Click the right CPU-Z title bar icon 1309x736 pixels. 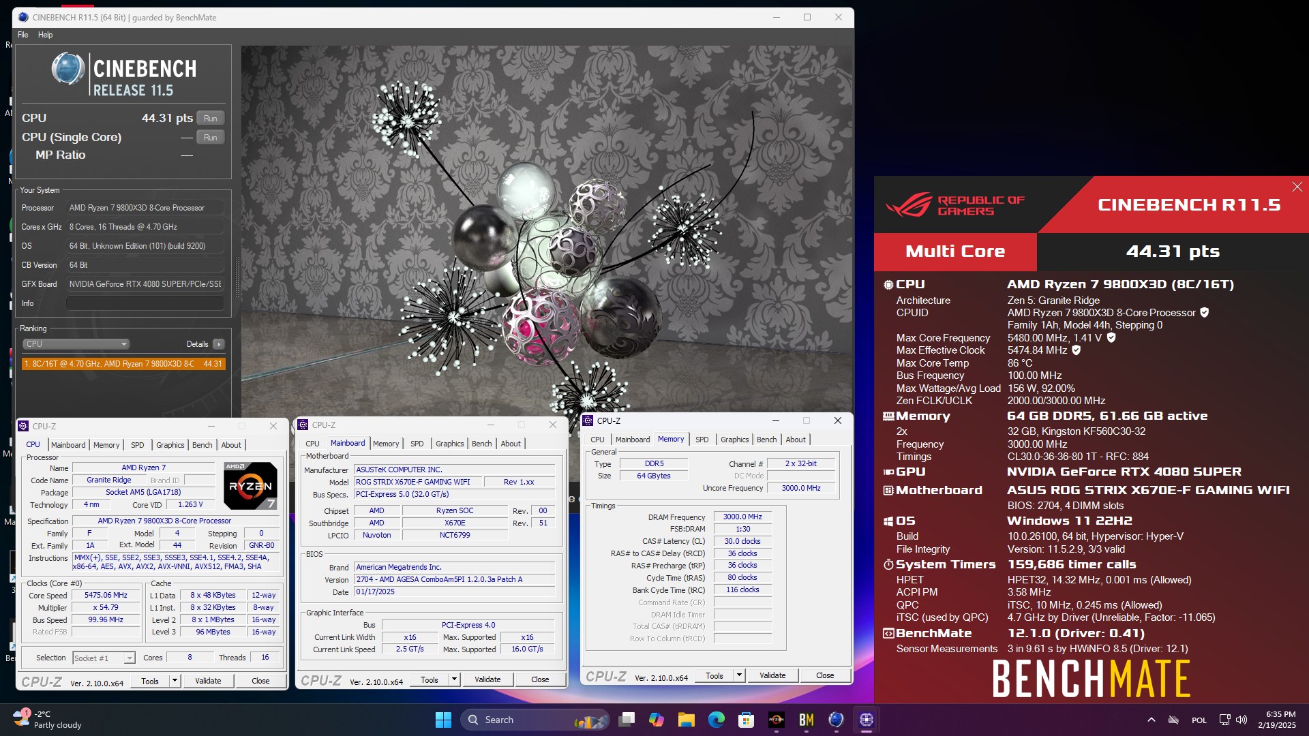click(x=588, y=420)
